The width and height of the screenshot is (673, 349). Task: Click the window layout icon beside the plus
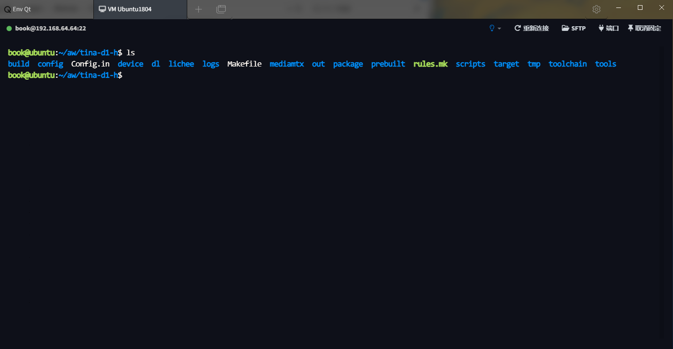point(221,9)
